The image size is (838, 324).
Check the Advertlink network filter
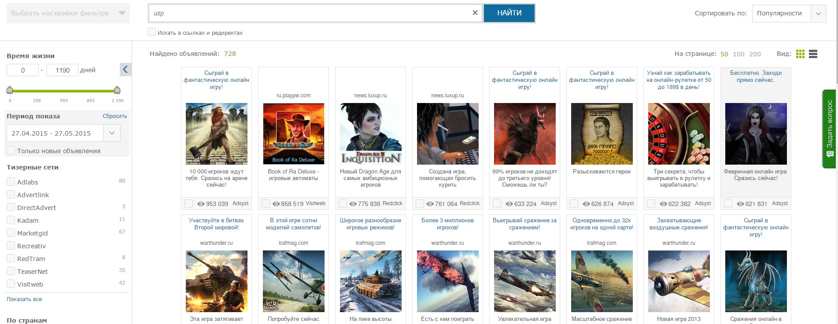coord(11,195)
